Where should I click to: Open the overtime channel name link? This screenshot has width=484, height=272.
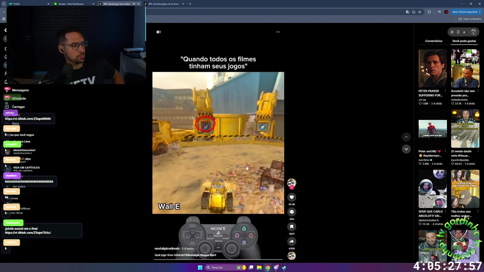424,160
